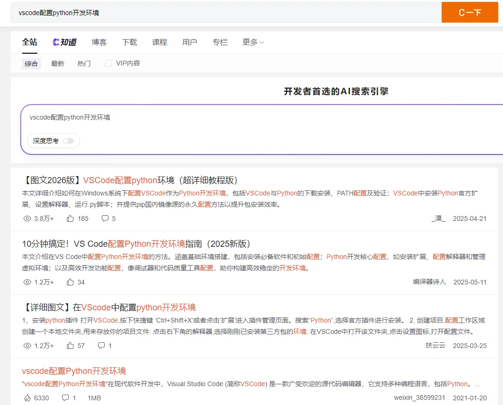Open the vscode配置Python开发环境 download result
The image size is (503, 405).
[74, 371]
